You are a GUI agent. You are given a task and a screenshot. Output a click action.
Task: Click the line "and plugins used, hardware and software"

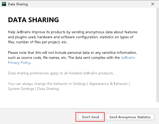70,37
